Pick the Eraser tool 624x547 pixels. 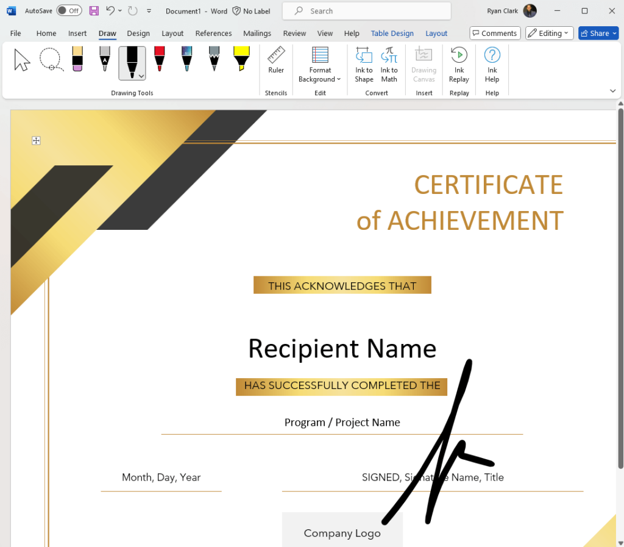[x=77, y=59]
